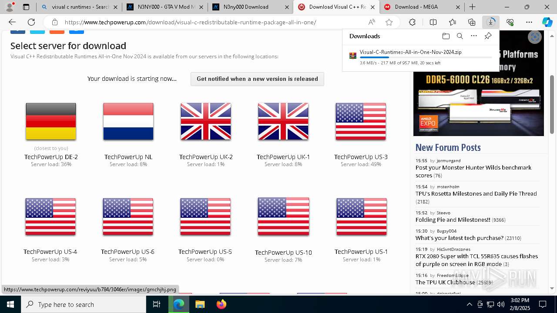Open RTX 2080 Super purple flashes thread
The image size is (557, 313).
click(476, 260)
